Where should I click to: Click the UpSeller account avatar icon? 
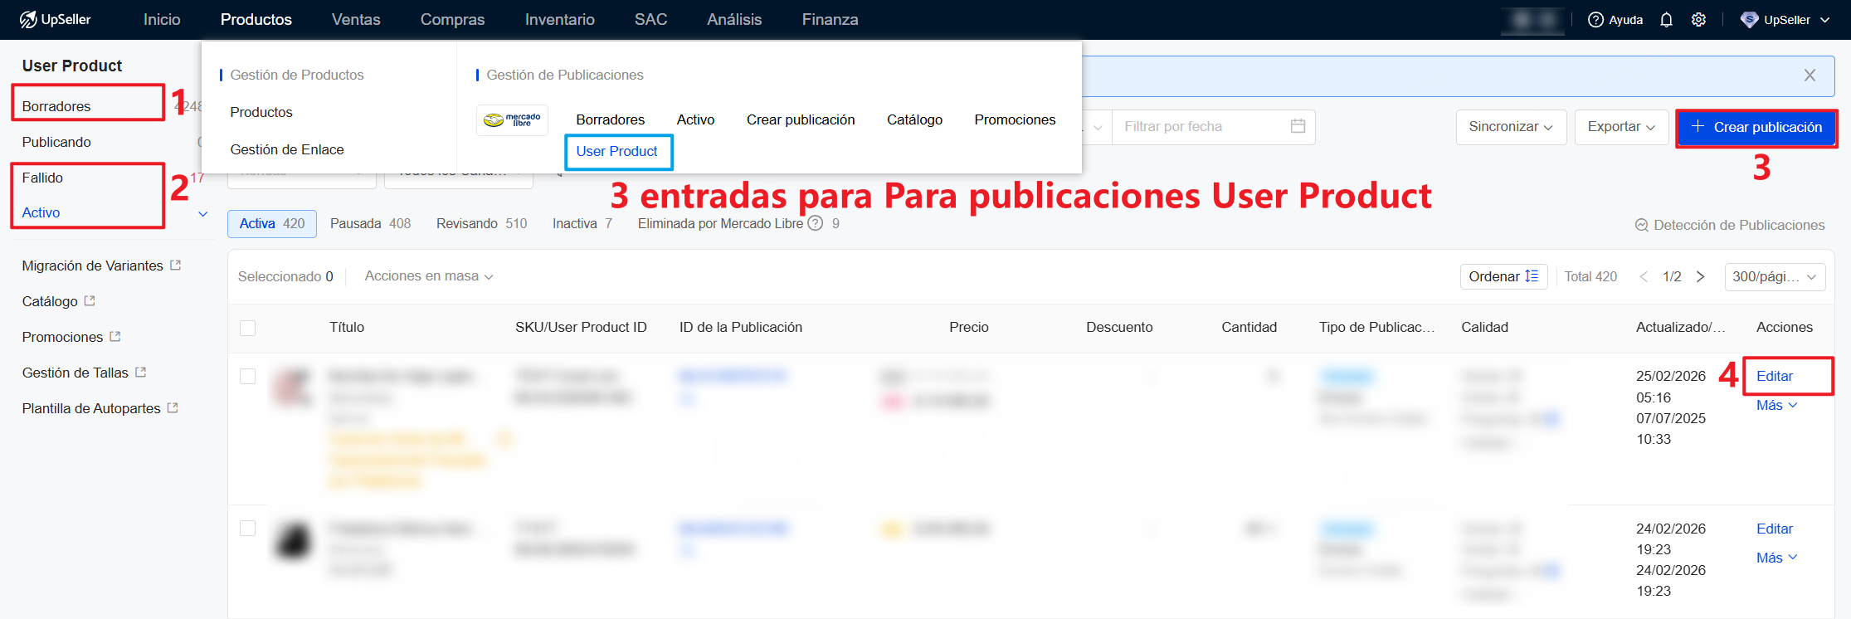click(x=1749, y=20)
